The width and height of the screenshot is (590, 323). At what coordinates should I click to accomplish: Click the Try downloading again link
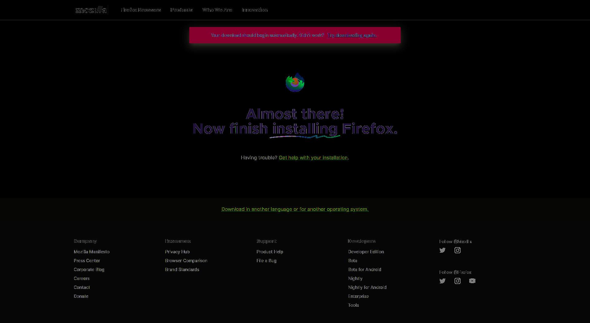point(352,35)
